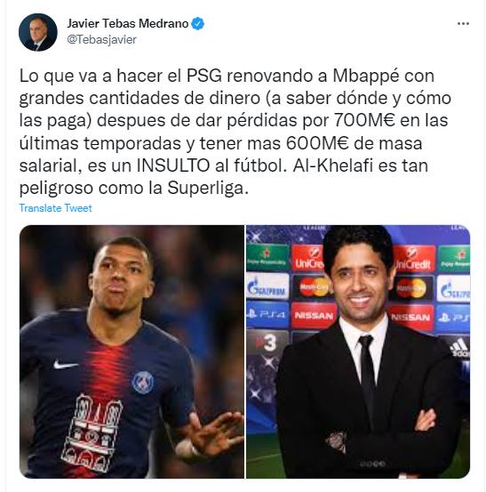
Task: Click the Nike swoosh on the jersey
Action: point(65,365)
